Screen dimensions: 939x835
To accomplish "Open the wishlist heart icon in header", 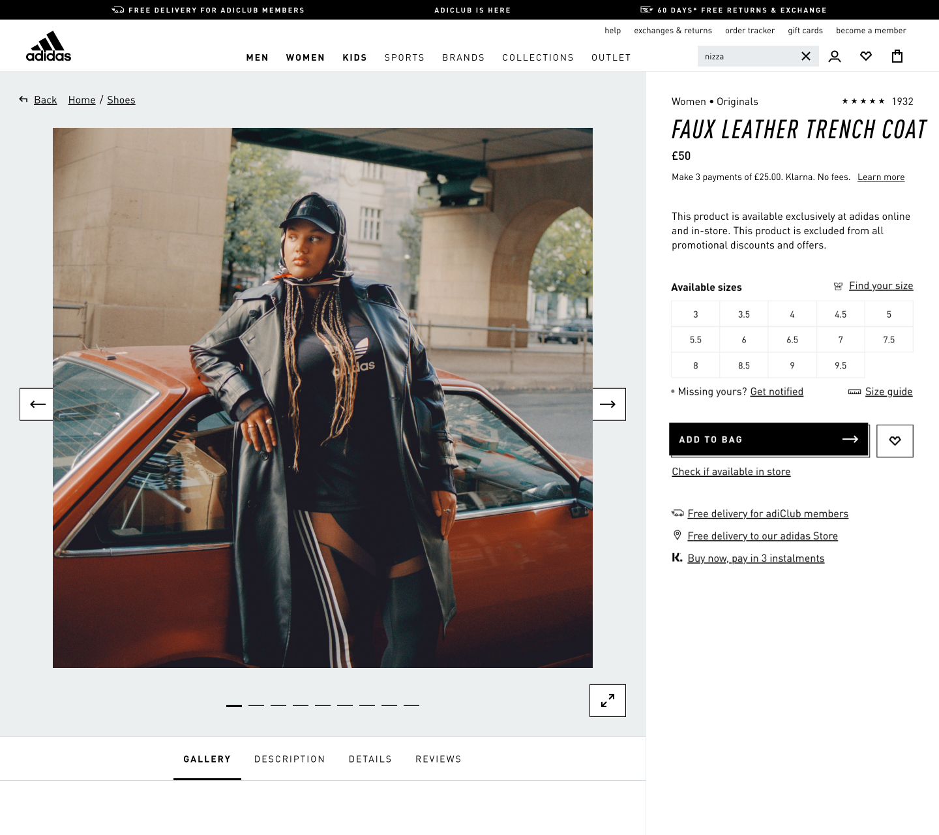I will tap(866, 56).
